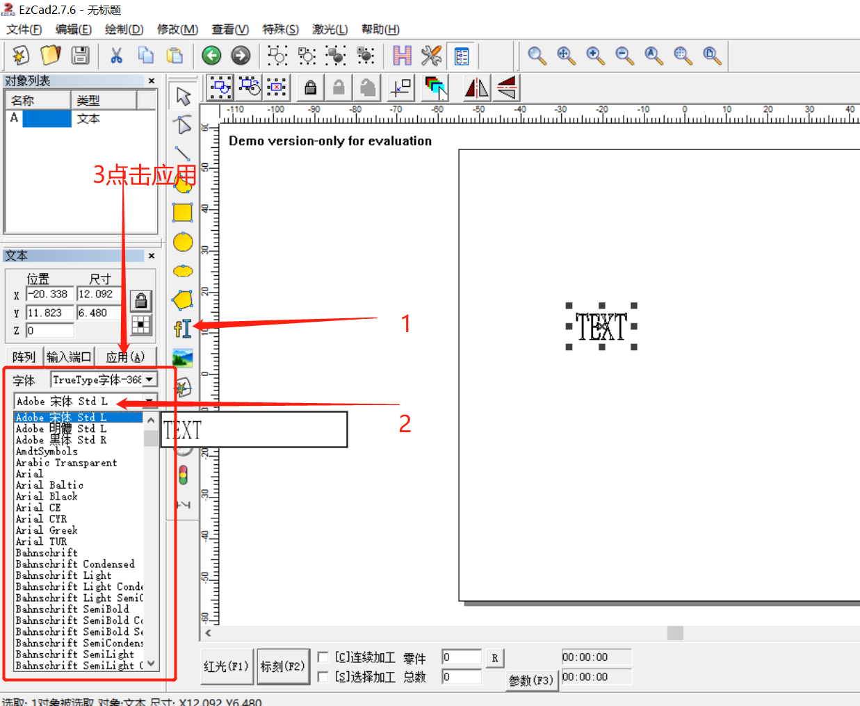This screenshot has width=860, height=706.
Task: Select the Node editing tool
Action: (183, 124)
